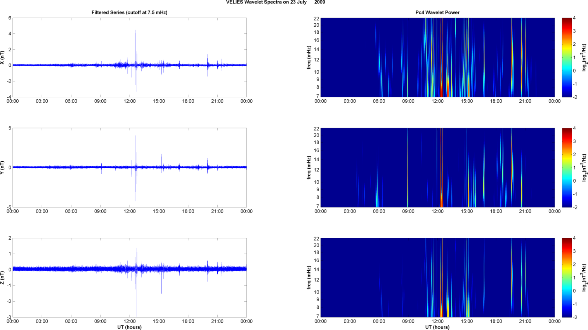Click 'UT (hours)' label under bottom wavelet plot
The width and height of the screenshot is (588, 330).
tap(437, 327)
